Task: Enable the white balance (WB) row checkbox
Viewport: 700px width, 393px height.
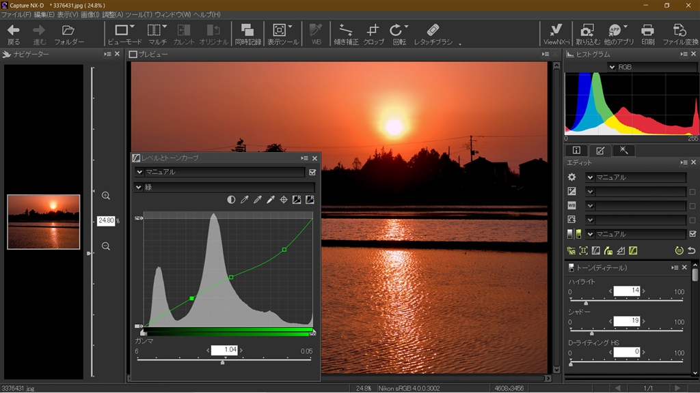Action: 692,206
